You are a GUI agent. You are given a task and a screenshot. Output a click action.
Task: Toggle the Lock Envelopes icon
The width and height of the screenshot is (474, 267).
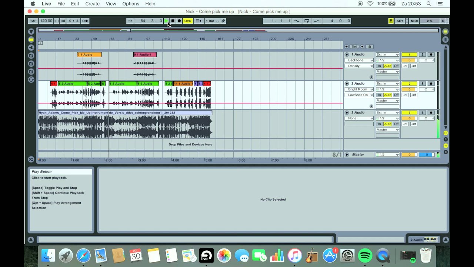pos(370,46)
